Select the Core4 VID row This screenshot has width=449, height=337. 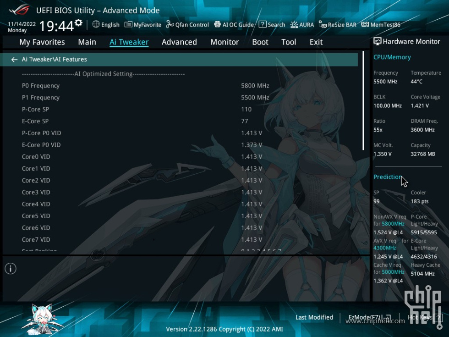point(181,204)
